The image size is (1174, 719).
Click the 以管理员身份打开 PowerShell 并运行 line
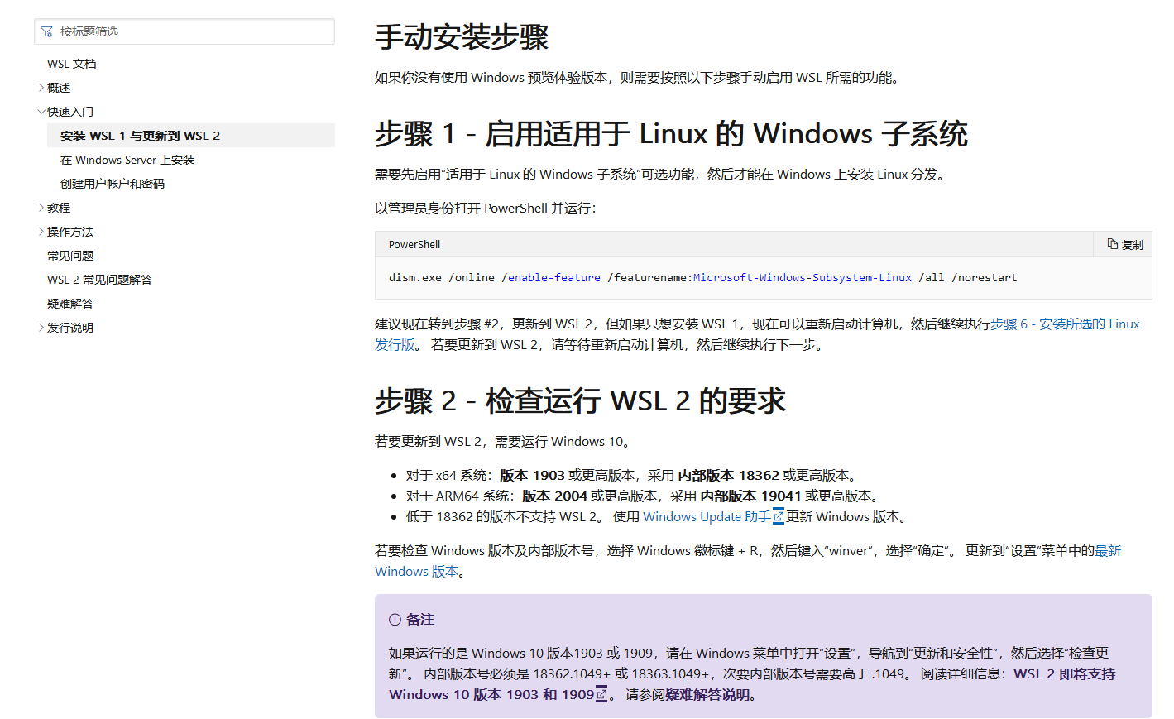(x=486, y=209)
